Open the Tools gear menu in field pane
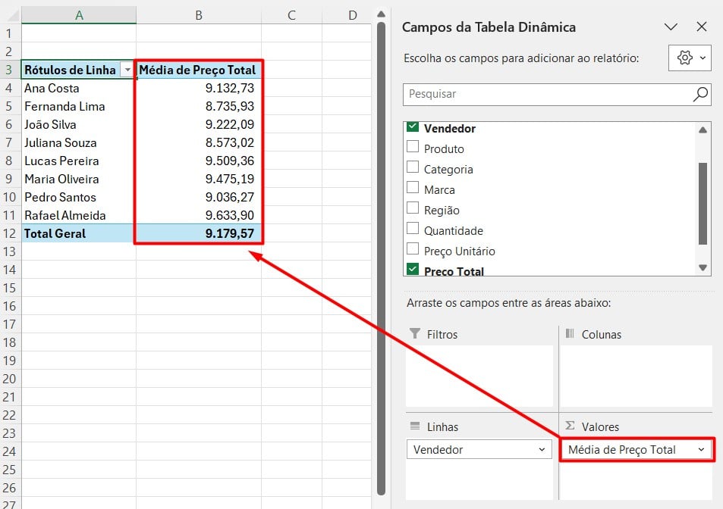723x509 pixels. [x=690, y=58]
